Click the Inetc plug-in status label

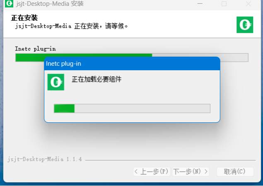coord(35,49)
